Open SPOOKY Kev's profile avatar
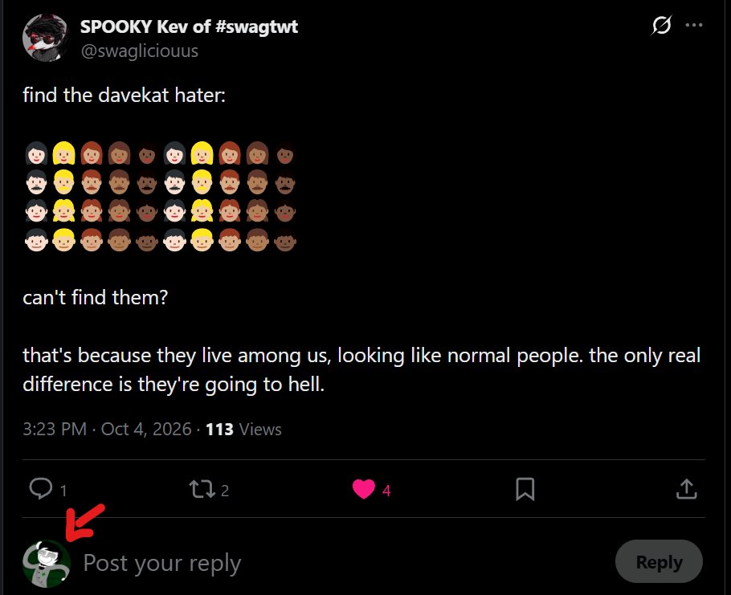 click(45, 38)
